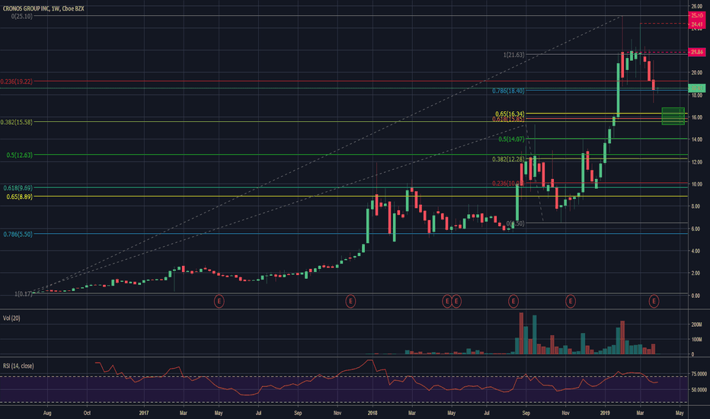Click the 14.00 price axis label
Screen dimensions: 710x419
coord(696,140)
